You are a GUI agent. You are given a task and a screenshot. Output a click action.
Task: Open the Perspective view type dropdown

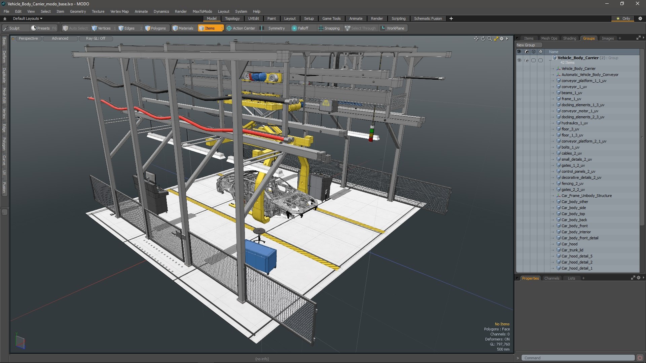(28, 38)
